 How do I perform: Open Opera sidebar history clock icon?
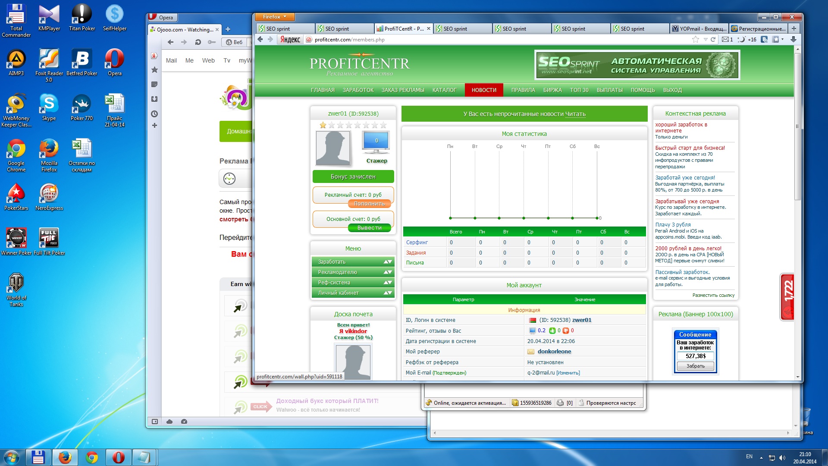(x=154, y=114)
